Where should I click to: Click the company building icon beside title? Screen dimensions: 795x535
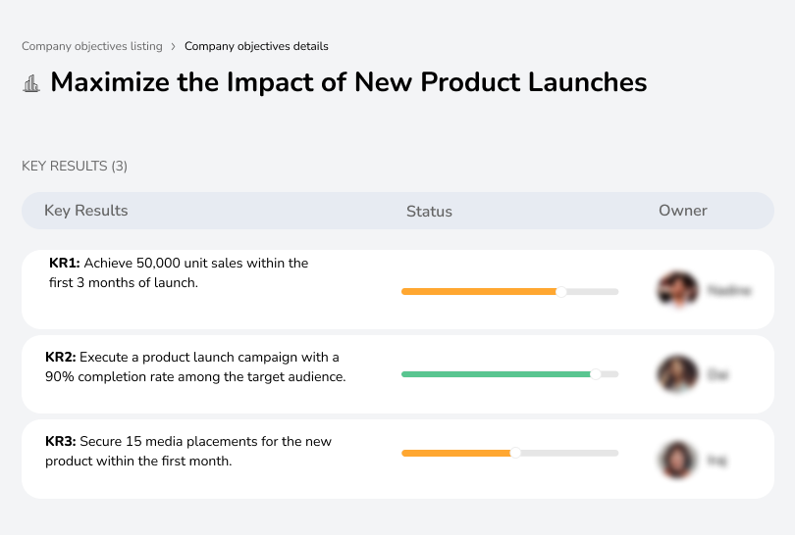tap(31, 83)
